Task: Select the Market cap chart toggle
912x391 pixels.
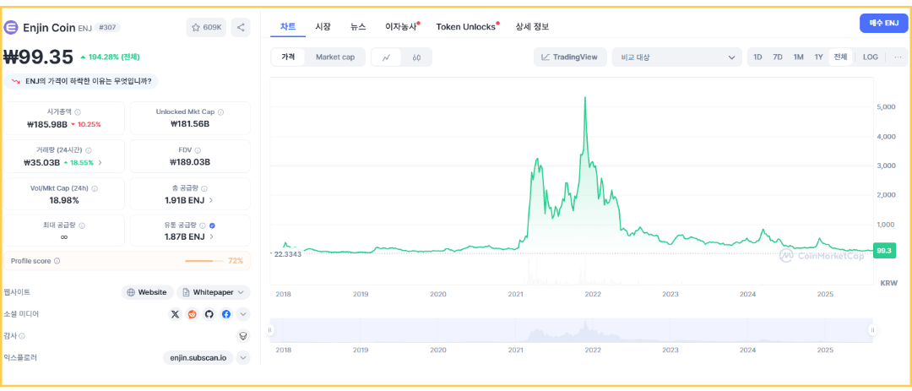Action: click(335, 57)
